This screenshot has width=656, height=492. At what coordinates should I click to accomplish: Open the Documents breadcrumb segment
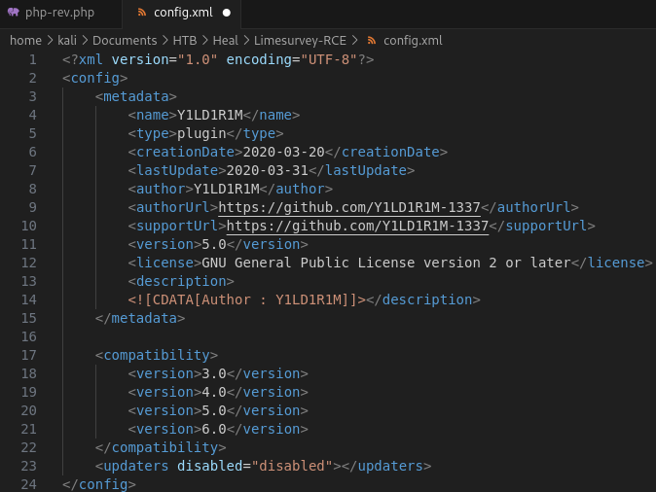point(125,40)
